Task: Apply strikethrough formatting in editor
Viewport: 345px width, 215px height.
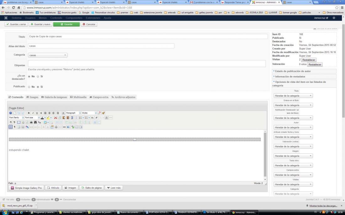Action: (41, 113)
